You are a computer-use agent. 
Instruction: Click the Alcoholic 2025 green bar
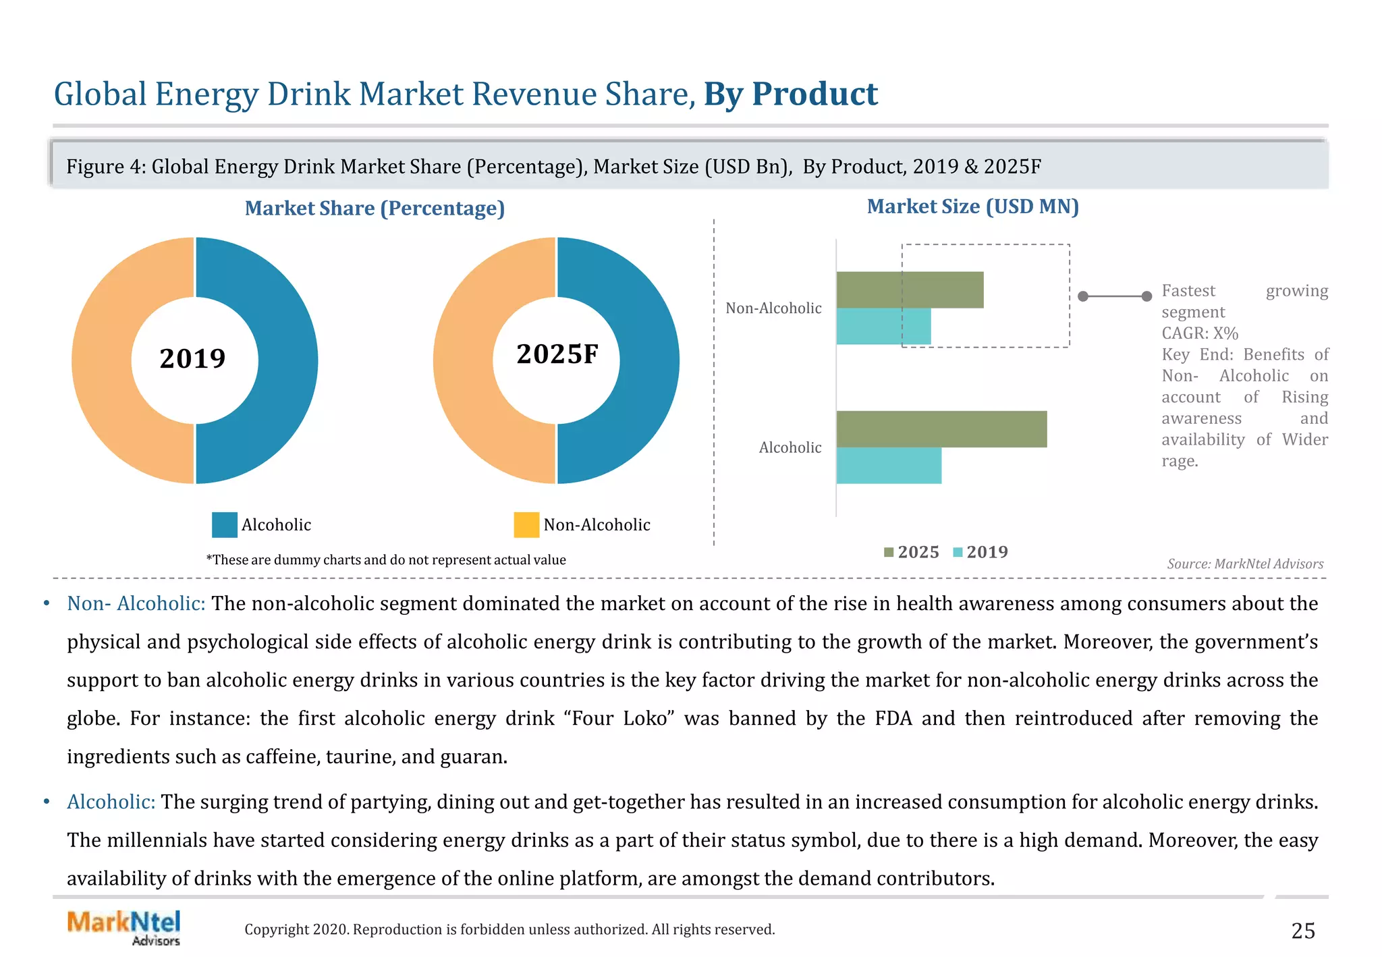(941, 429)
